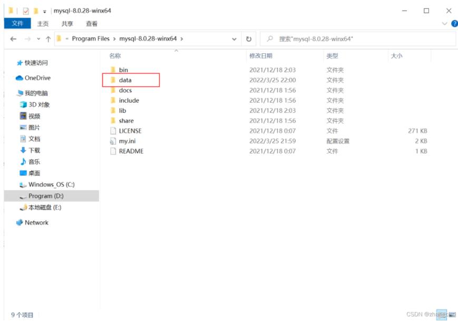Click Program Files in the breadcrumb path
The image size is (458, 322).
[91, 39]
